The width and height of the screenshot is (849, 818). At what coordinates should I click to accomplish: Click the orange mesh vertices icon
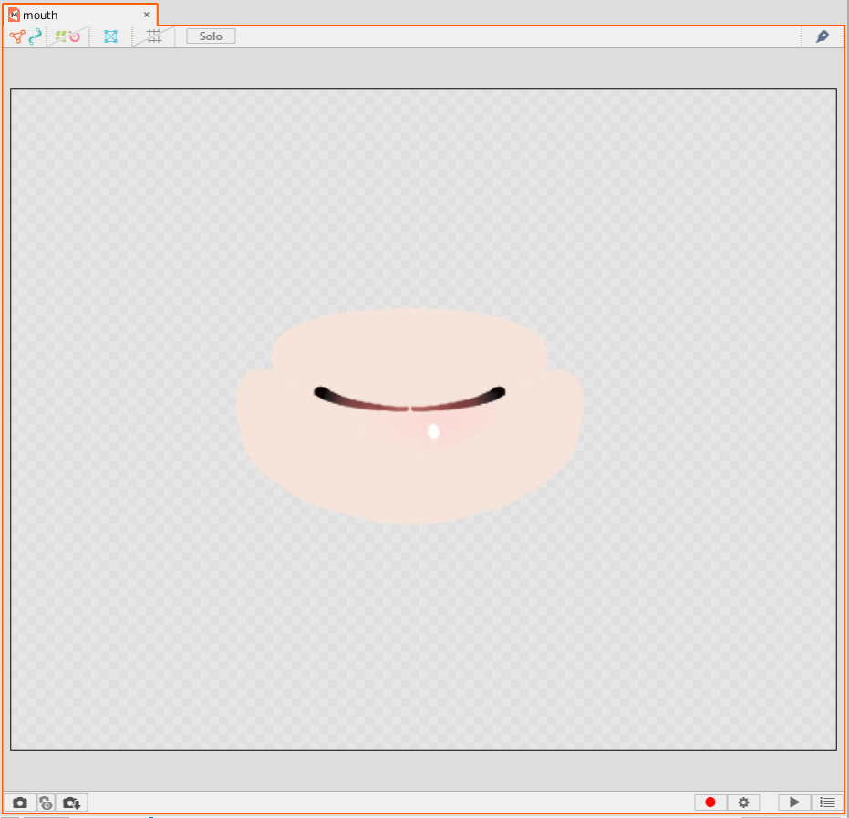click(x=17, y=36)
